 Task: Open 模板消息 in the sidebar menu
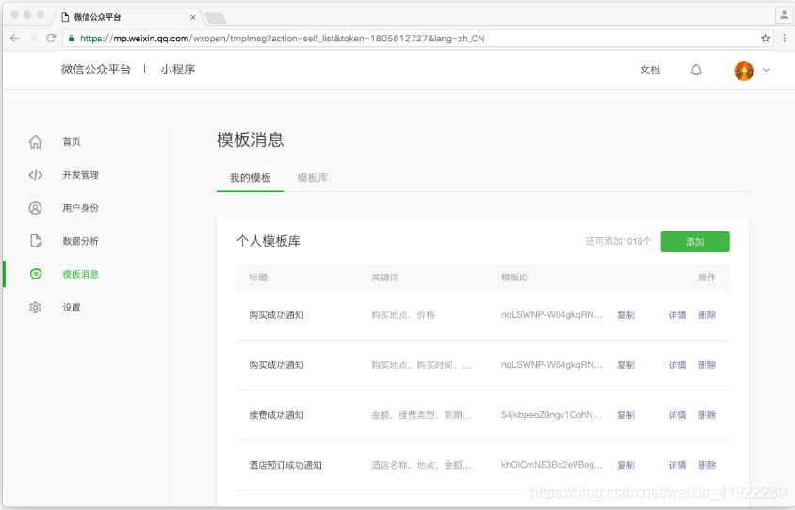point(81,274)
